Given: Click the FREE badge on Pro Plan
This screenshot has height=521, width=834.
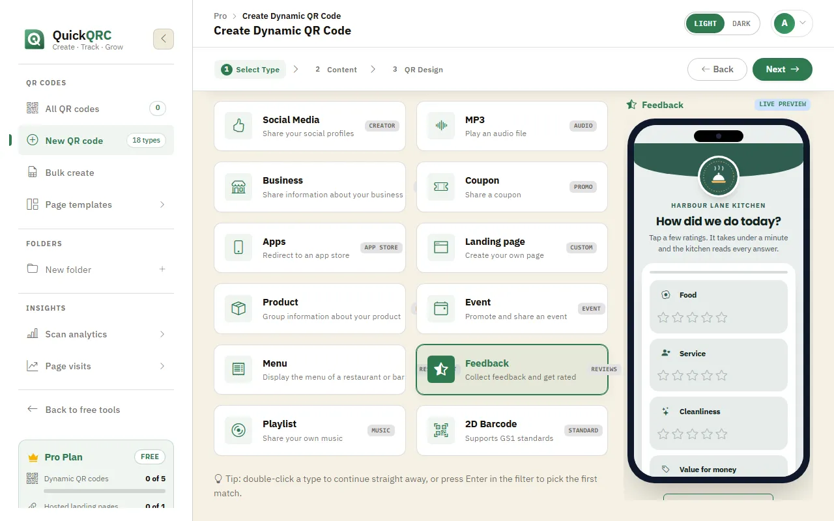Looking at the screenshot, I should pyautogui.click(x=150, y=457).
